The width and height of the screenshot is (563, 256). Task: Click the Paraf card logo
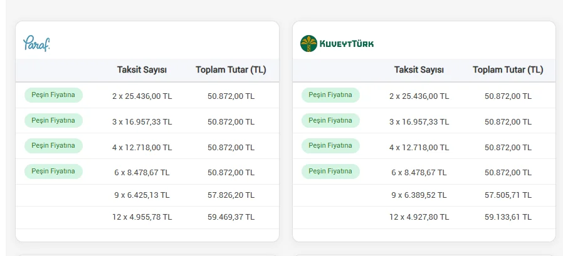pos(36,43)
